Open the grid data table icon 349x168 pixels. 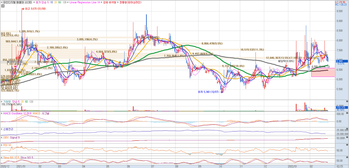coord(3,6)
